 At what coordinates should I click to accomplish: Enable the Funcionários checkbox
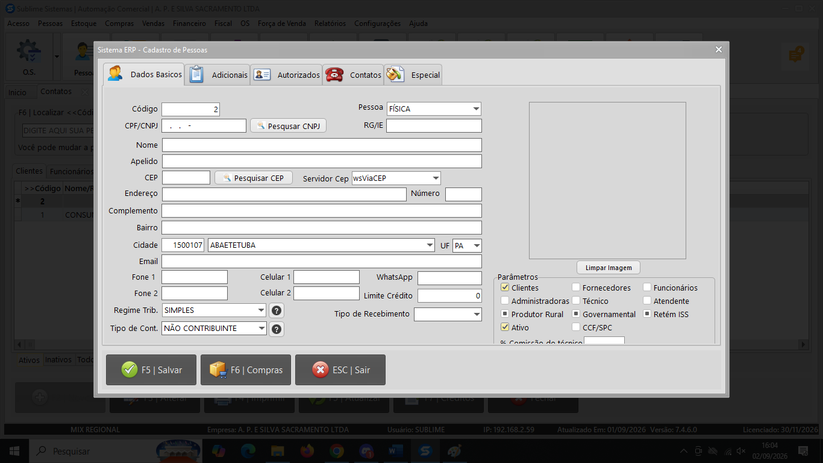647,288
